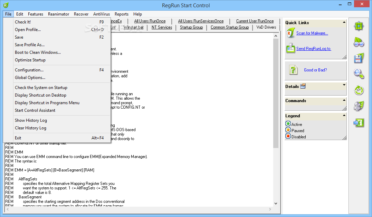Screen dimensions: 372x217
Task: Click the Good or Bad? link
Action: [315, 70]
